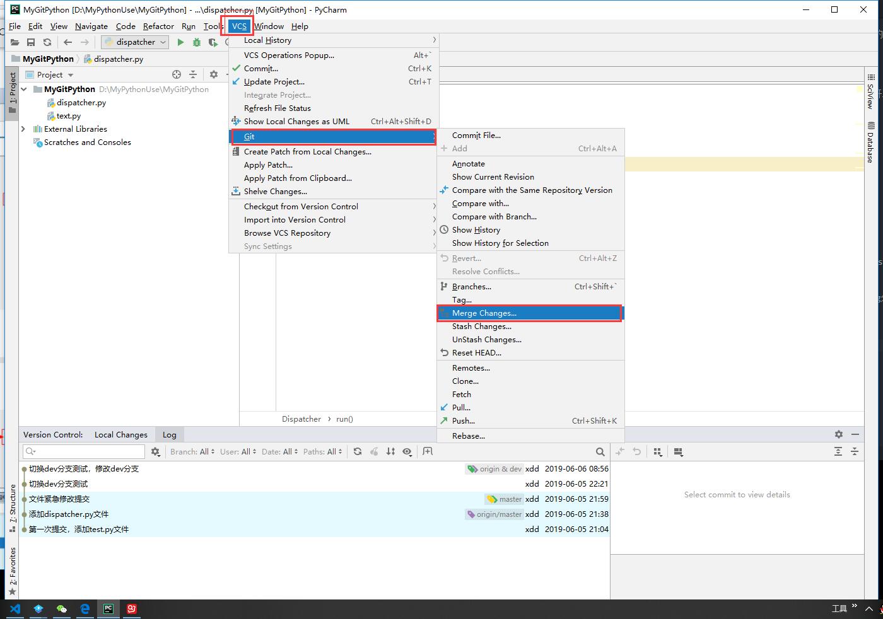Open the VCS menu

(239, 26)
